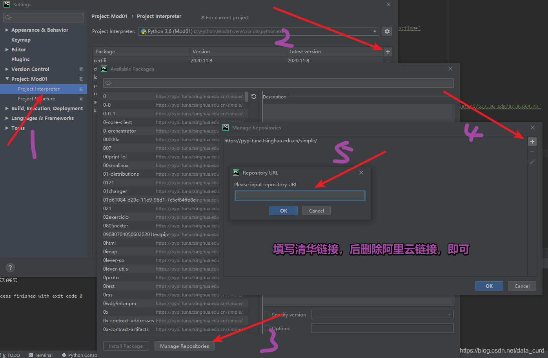The width and height of the screenshot is (548, 358).
Task: Click the install package plus icon in Settings
Action: tap(388, 52)
